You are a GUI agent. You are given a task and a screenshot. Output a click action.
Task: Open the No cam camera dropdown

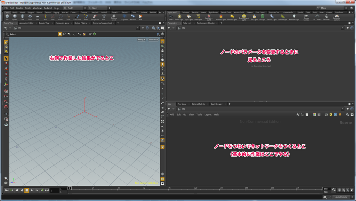click(153, 40)
